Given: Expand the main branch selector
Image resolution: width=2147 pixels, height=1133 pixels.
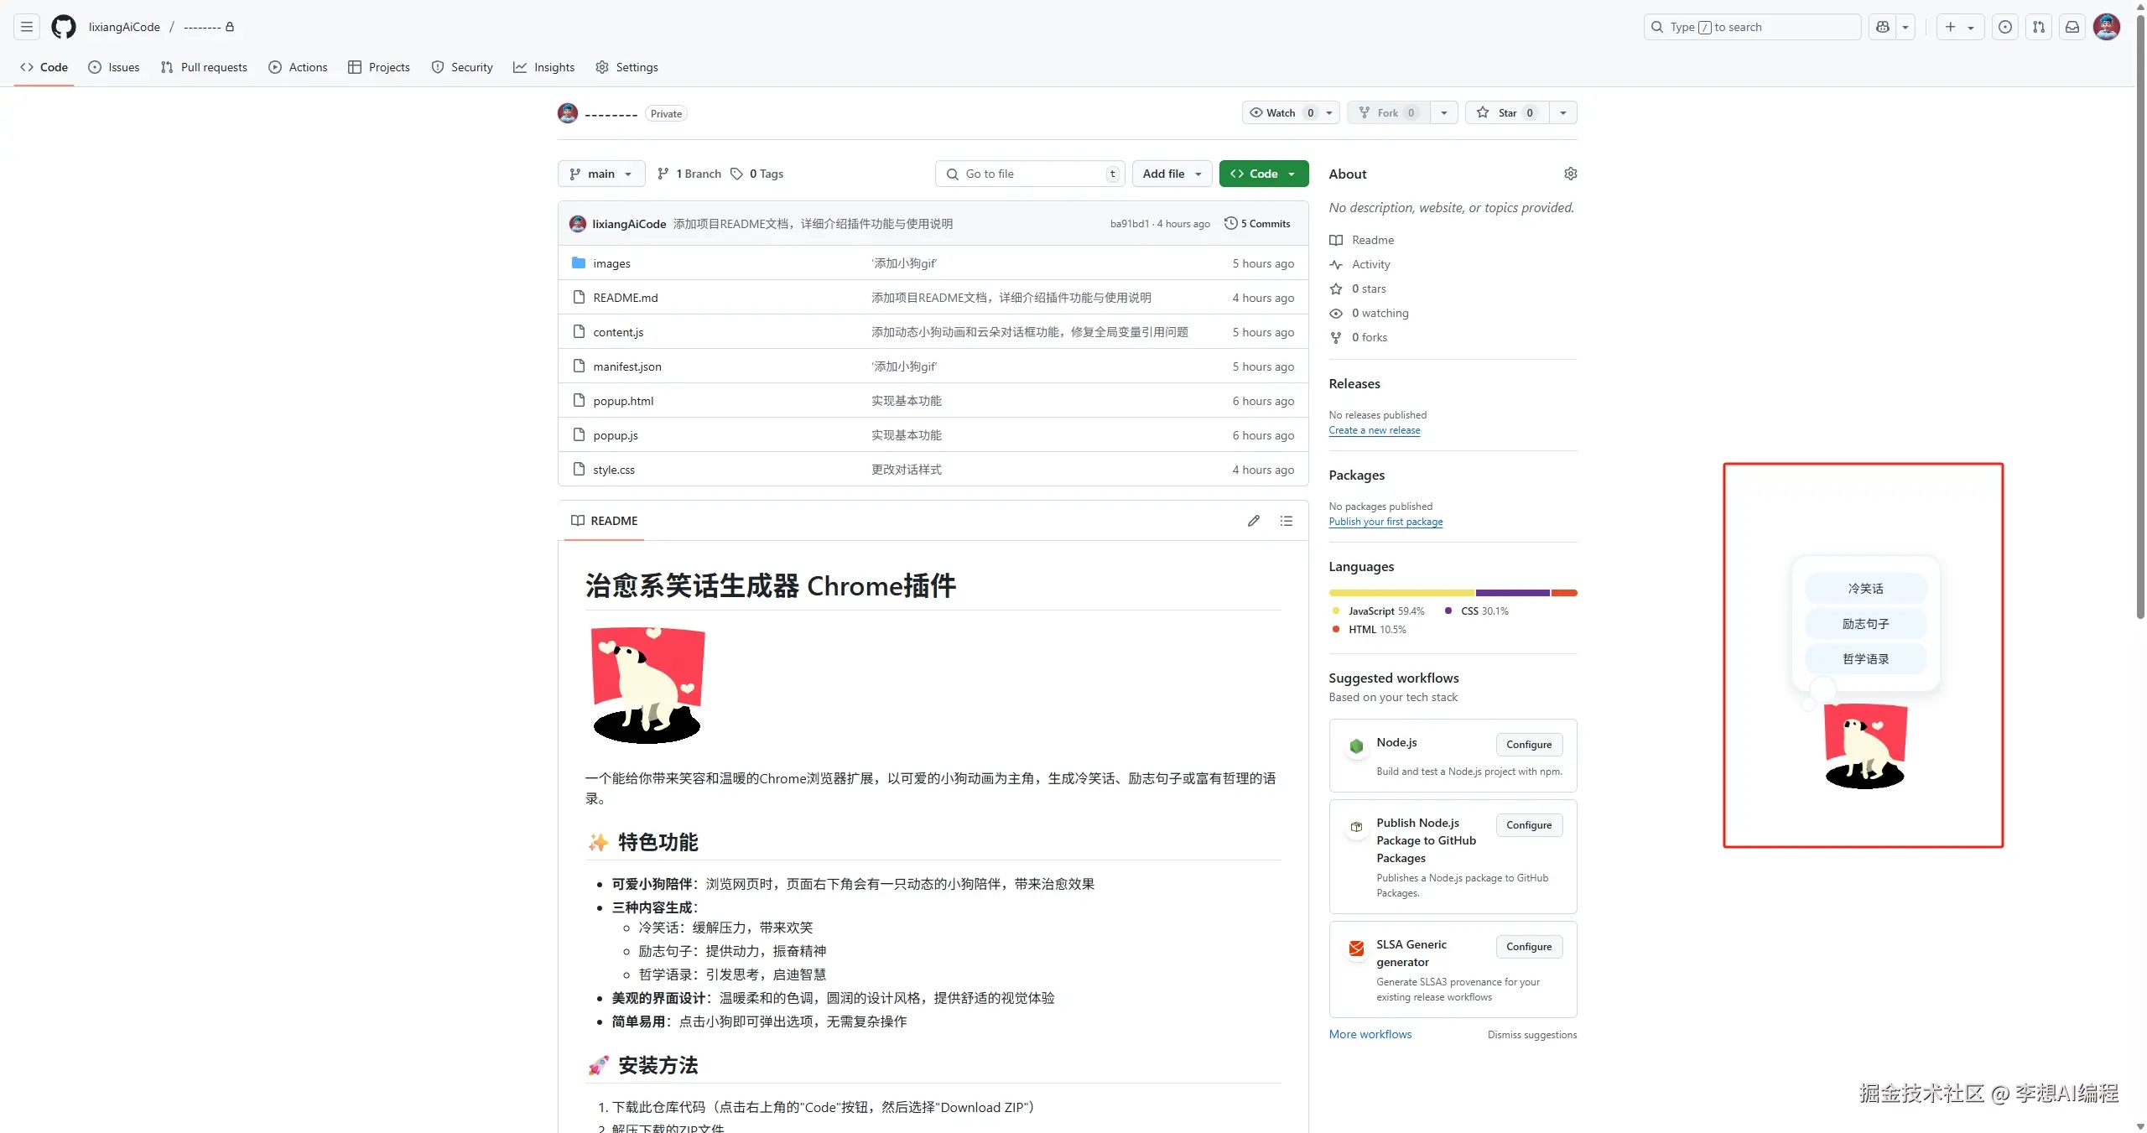Looking at the screenshot, I should pyautogui.click(x=600, y=174).
